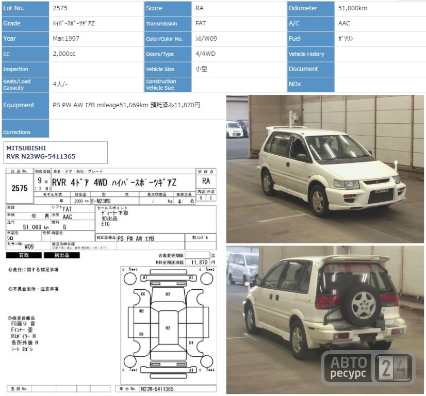
Task: Select the FAT value in the Transmission row
Action: [x=201, y=23]
